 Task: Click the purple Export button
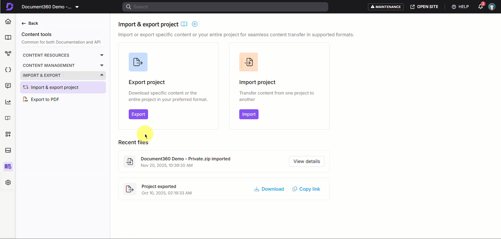click(x=138, y=114)
